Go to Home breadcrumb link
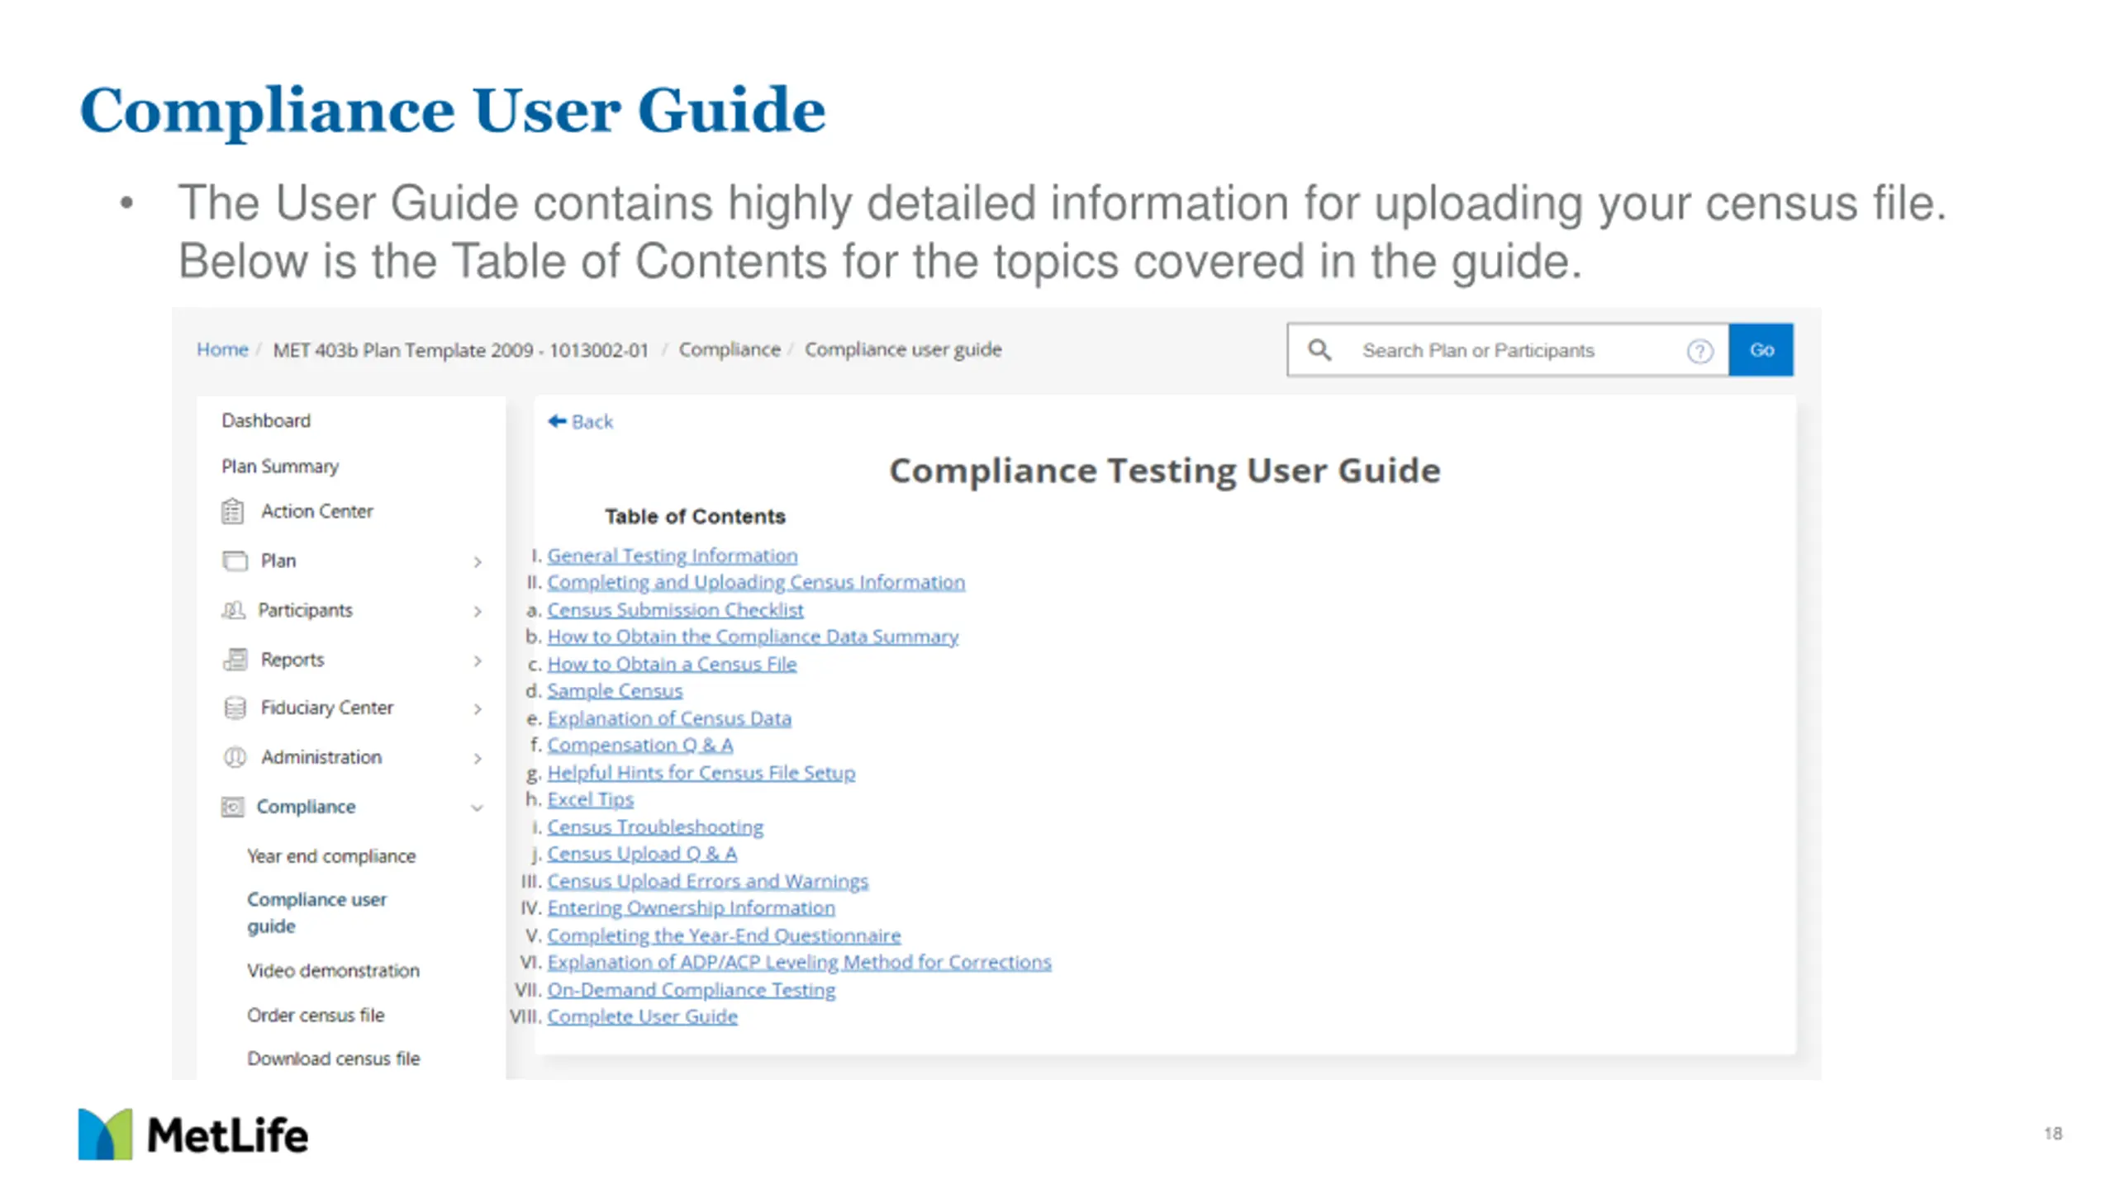The width and height of the screenshot is (2115, 1189). click(222, 349)
